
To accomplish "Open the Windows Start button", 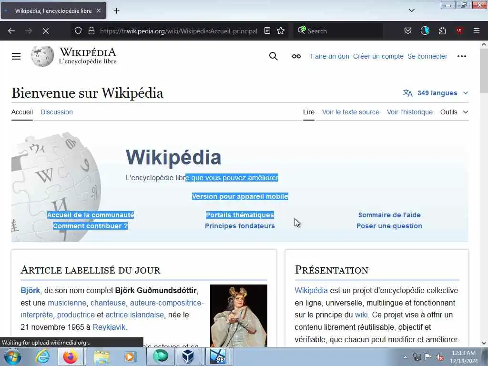I will pos(13,356).
